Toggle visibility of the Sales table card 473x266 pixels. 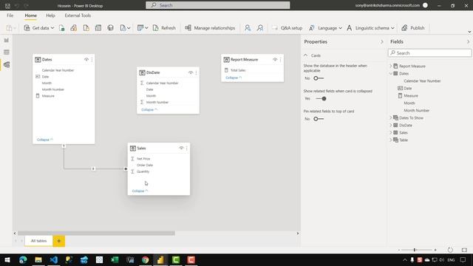click(181, 148)
